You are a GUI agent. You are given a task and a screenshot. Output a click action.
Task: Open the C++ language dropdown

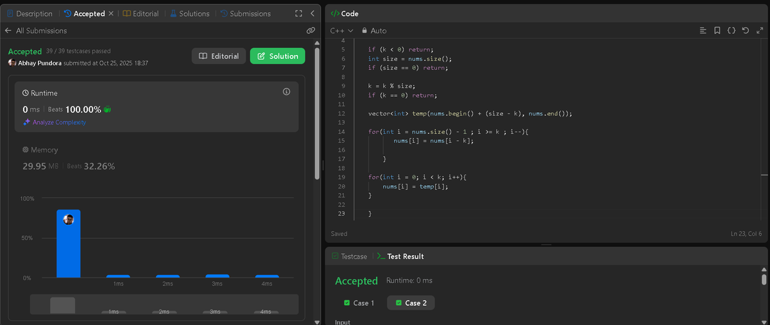coord(341,30)
